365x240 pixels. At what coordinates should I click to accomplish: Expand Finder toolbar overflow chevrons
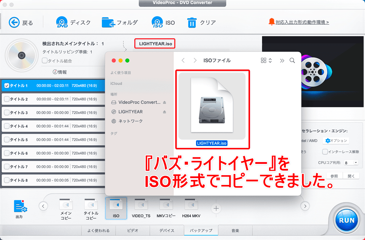point(282,60)
